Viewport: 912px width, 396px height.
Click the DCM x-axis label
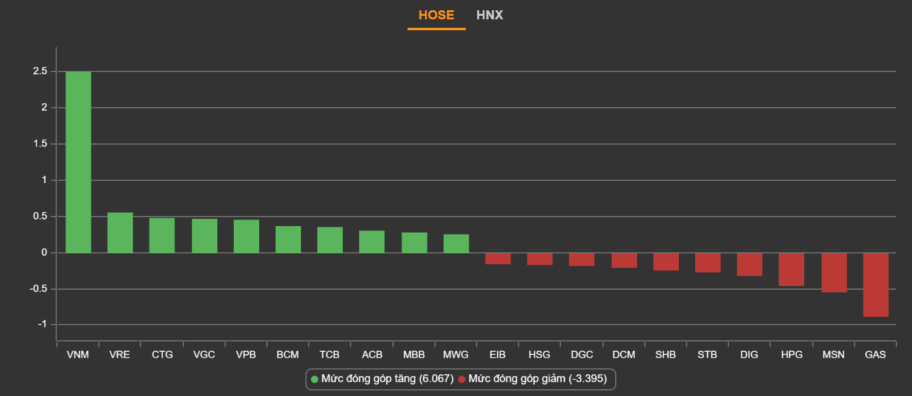[x=624, y=355]
